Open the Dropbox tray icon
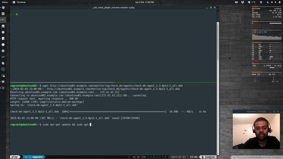Screen dimensions: 283x159 pyautogui.click(x=243, y=2)
